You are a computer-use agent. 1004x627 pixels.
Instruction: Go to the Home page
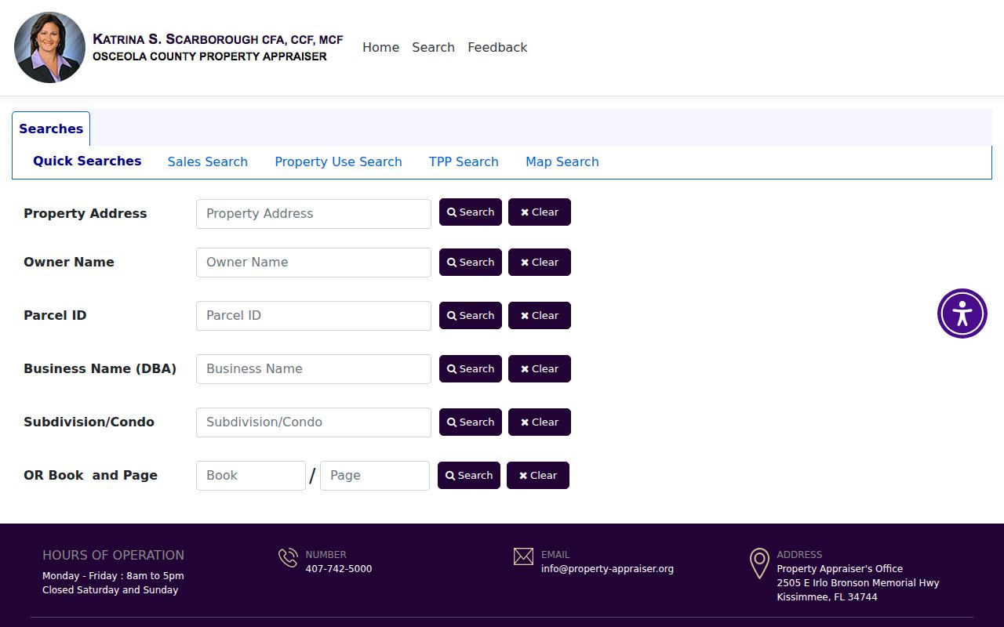(380, 47)
